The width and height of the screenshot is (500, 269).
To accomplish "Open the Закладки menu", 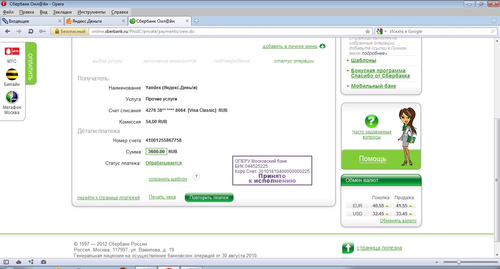I will pyautogui.click(x=62, y=12).
